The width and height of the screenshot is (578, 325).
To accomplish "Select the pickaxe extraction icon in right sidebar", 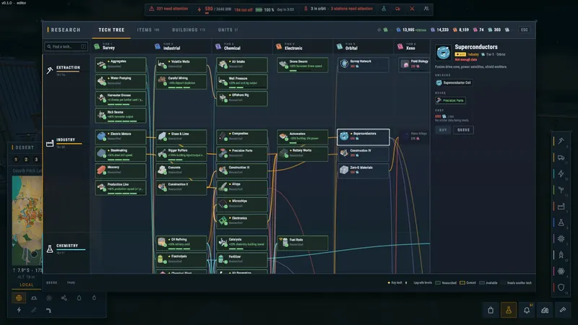I will (561, 141).
